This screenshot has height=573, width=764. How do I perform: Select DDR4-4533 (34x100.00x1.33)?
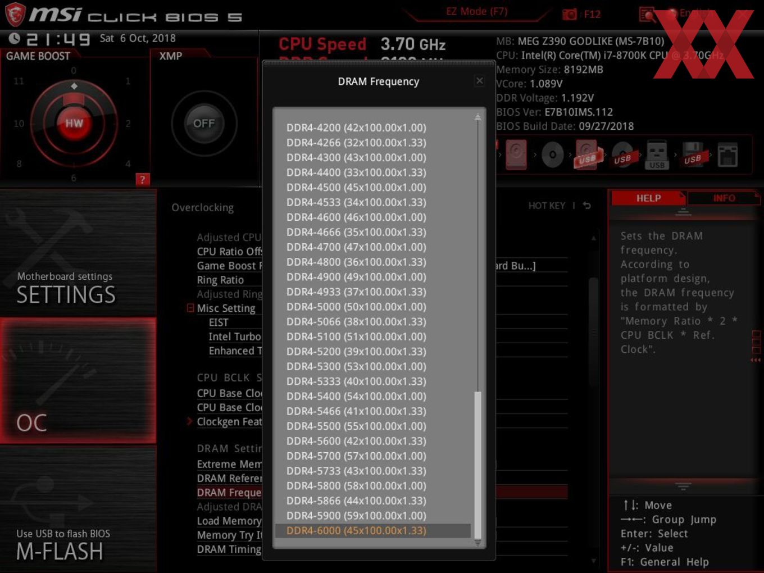point(372,202)
